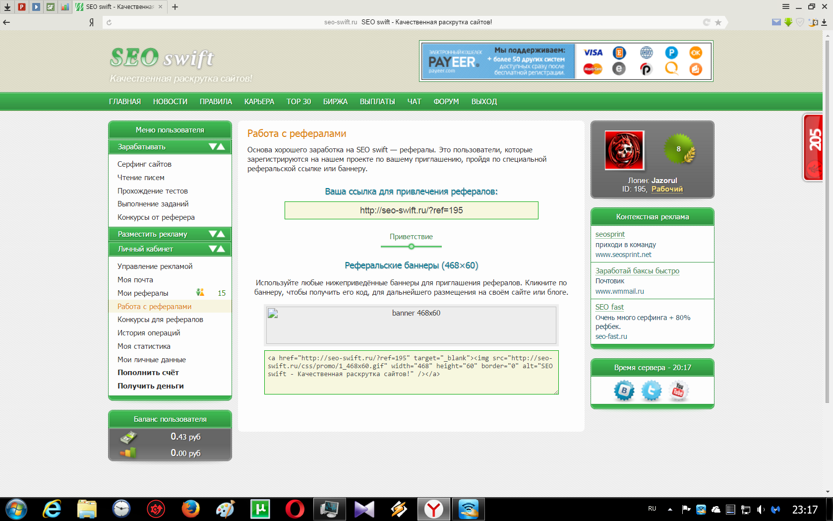Click the Yandex Я home button

coord(92,22)
